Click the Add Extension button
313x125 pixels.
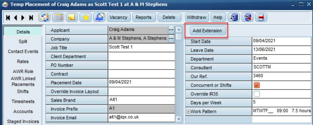[207, 31]
